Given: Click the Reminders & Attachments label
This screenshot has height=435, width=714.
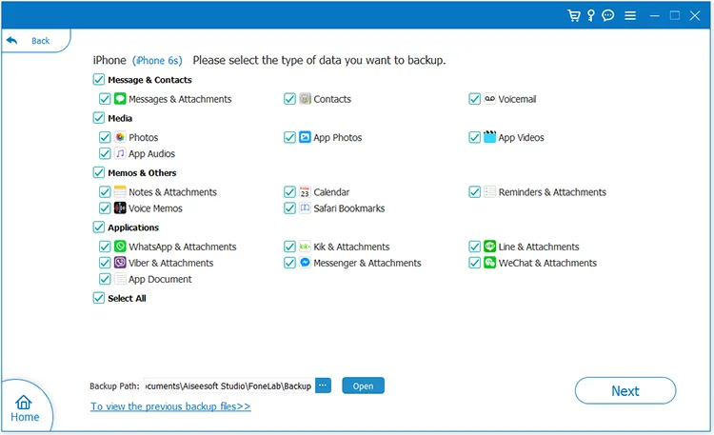Looking at the screenshot, I should pos(552,192).
